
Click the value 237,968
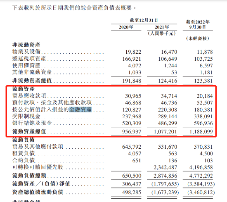pyautogui.click(x=132, y=116)
